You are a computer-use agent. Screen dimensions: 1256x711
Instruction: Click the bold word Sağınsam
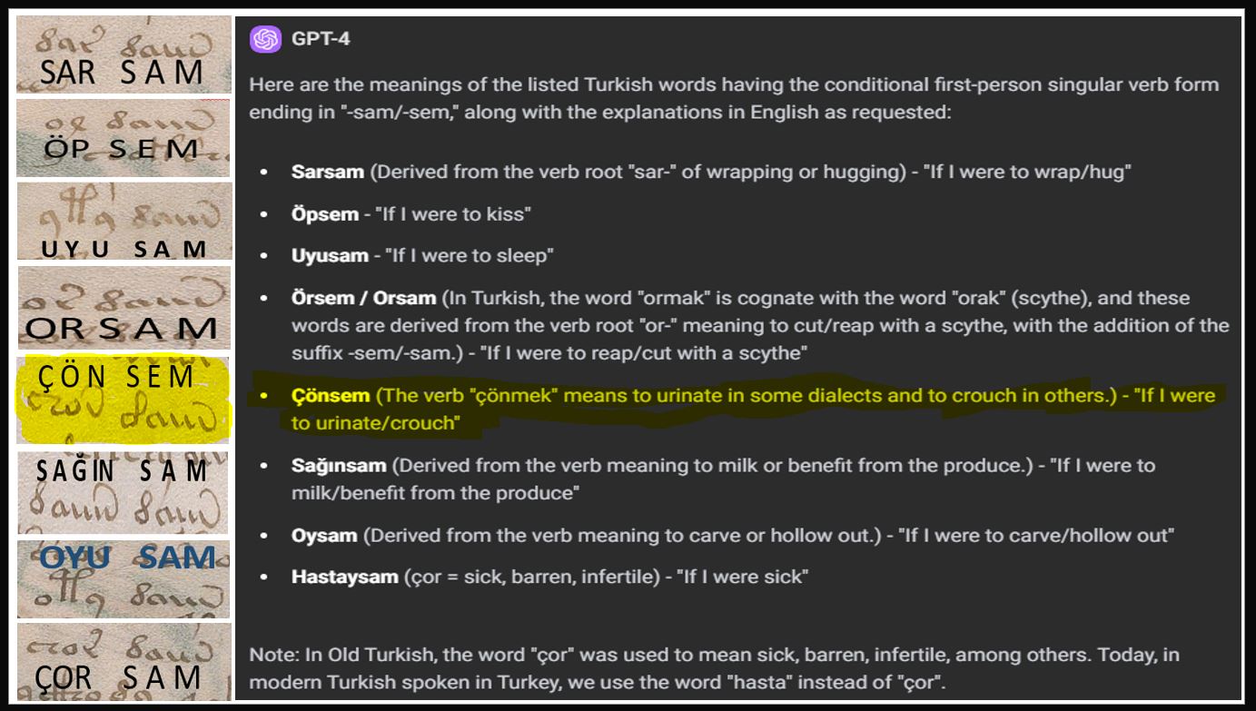click(339, 466)
